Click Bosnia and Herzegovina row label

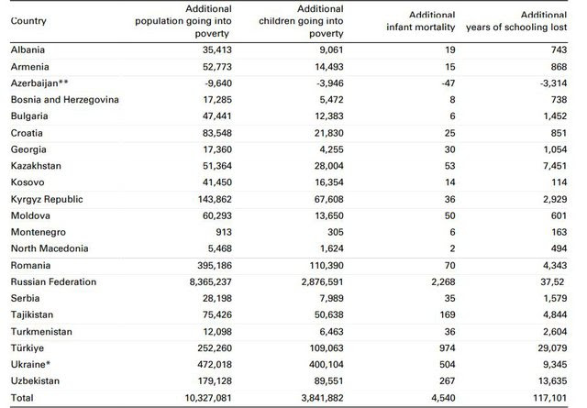pos(65,100)
